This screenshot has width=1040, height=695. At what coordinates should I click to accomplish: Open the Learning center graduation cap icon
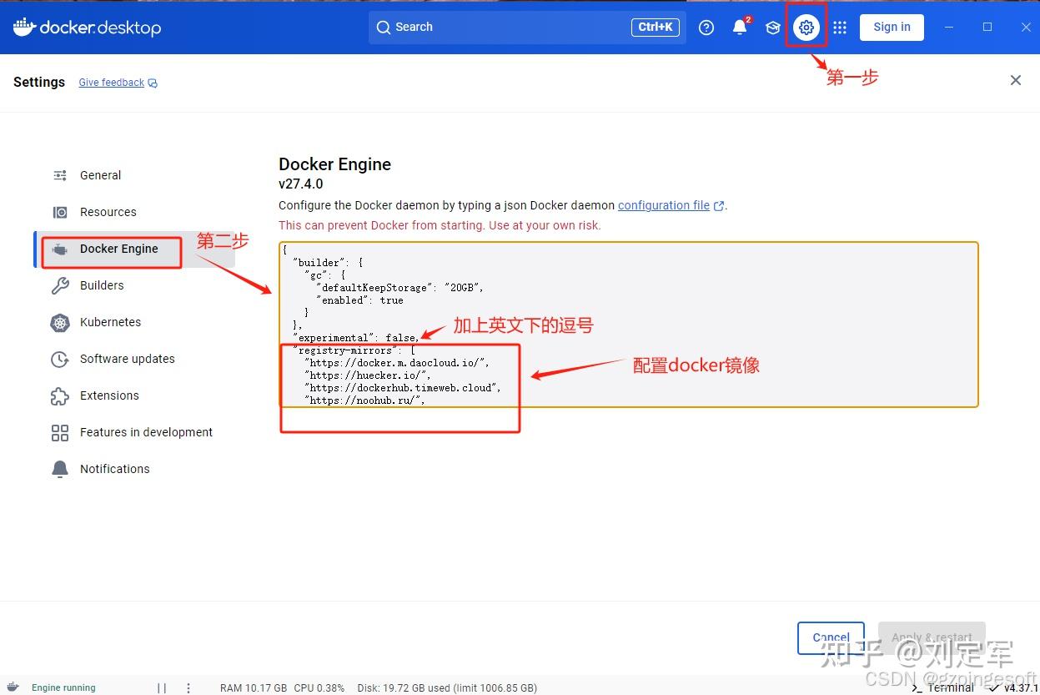[x=773, y=28]
